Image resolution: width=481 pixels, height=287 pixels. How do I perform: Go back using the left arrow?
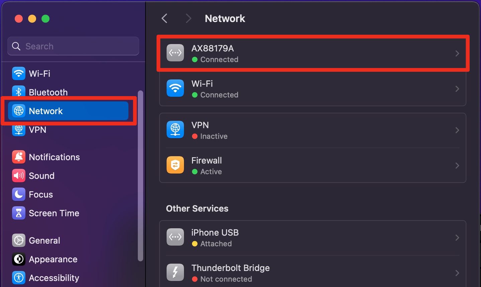click(164, 18)
